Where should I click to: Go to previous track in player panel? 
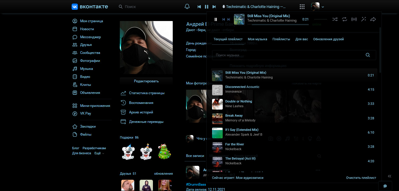tap(224, 19)
